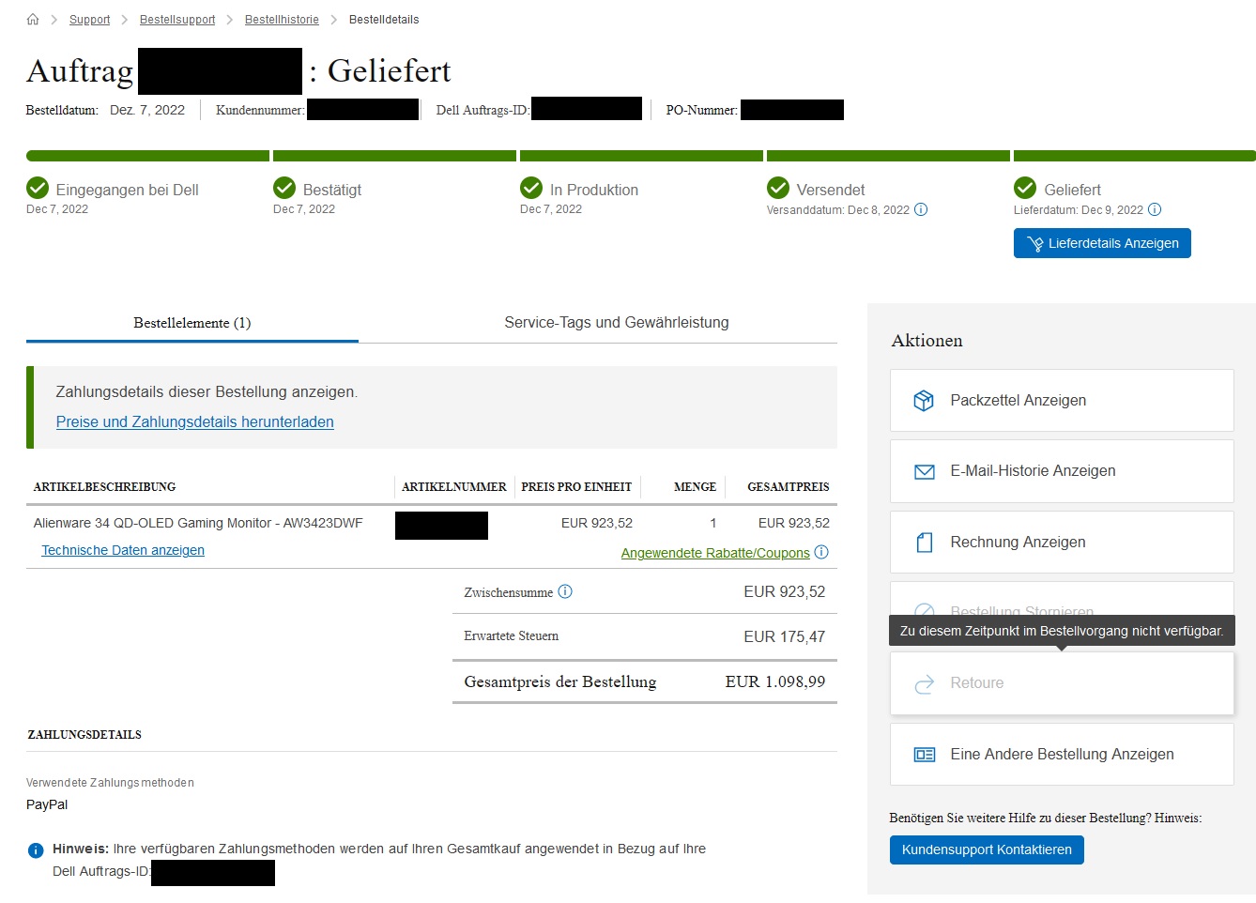Screen dimensions: 1256x903
Task: Open Rechnung Anzeigen action
Action: click(1062, 543)
